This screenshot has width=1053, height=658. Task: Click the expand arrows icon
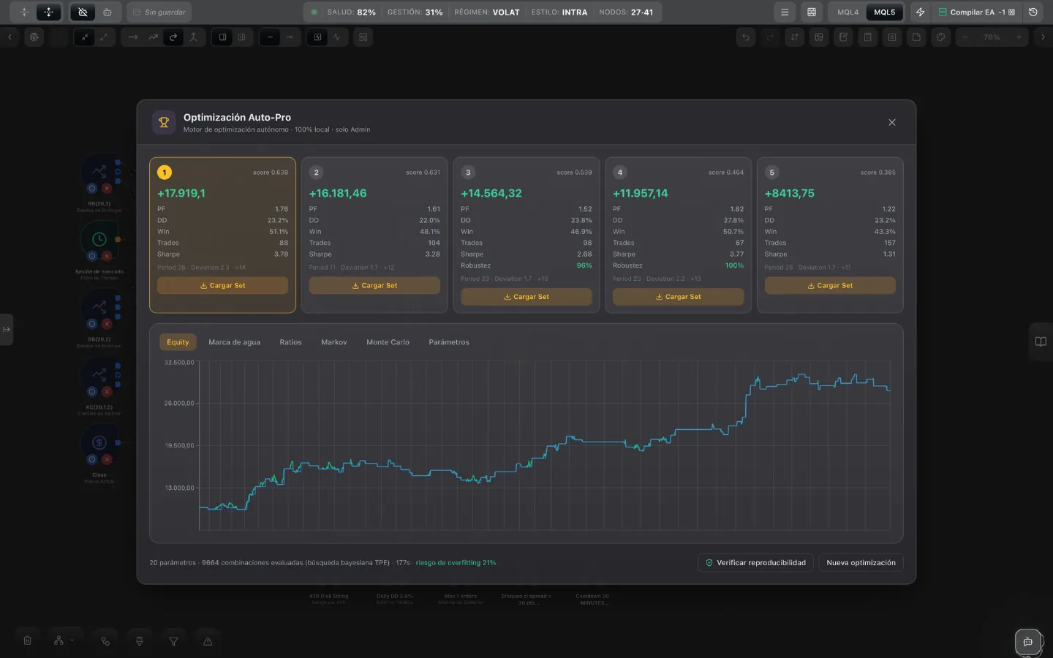[x=104, y=37]
